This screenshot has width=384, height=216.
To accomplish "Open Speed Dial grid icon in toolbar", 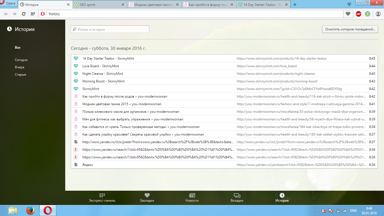I will [33, 14].
